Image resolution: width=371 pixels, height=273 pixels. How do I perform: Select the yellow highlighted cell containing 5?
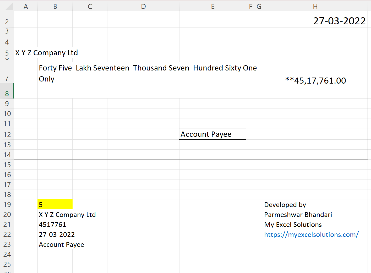[x=55, y=204]
